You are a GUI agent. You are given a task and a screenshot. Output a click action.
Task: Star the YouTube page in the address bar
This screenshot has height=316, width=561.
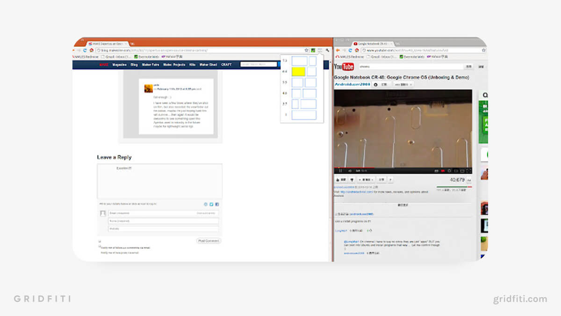pyautogui.click(x=483, y=50)
